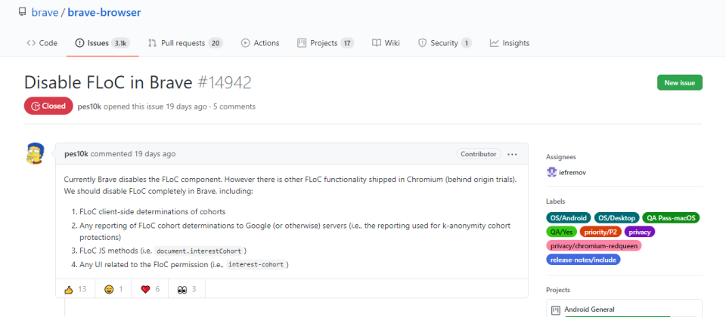Click the comment's 19 days ago timestamp
This screenshot has height=317, width=726.
coord(154,154)
